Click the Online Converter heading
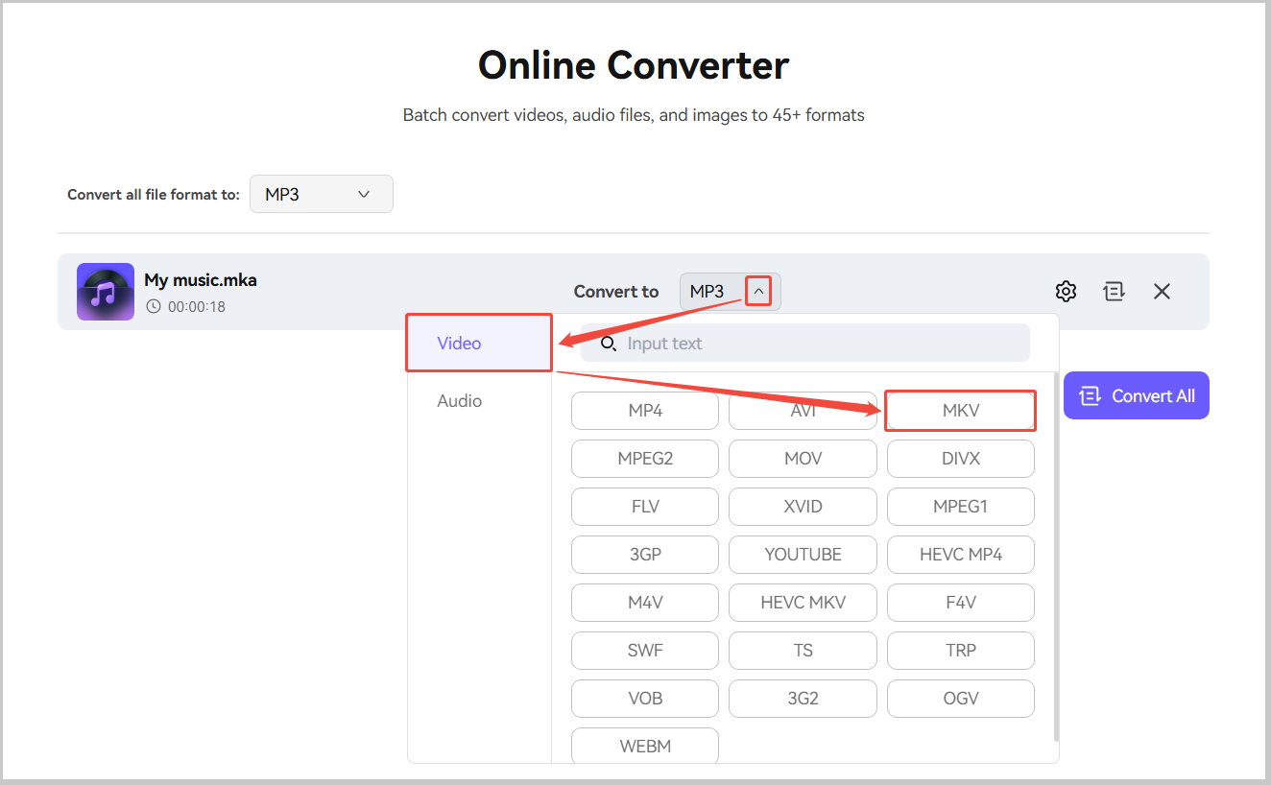The height and width of the screenshot is (785, 1271). tap(634, 65)
